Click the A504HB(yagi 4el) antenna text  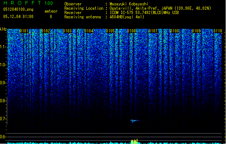point(127,17)
